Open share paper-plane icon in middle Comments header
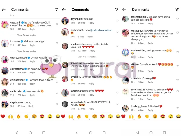This screenshot has width=181, height=136. click(116, 9)
